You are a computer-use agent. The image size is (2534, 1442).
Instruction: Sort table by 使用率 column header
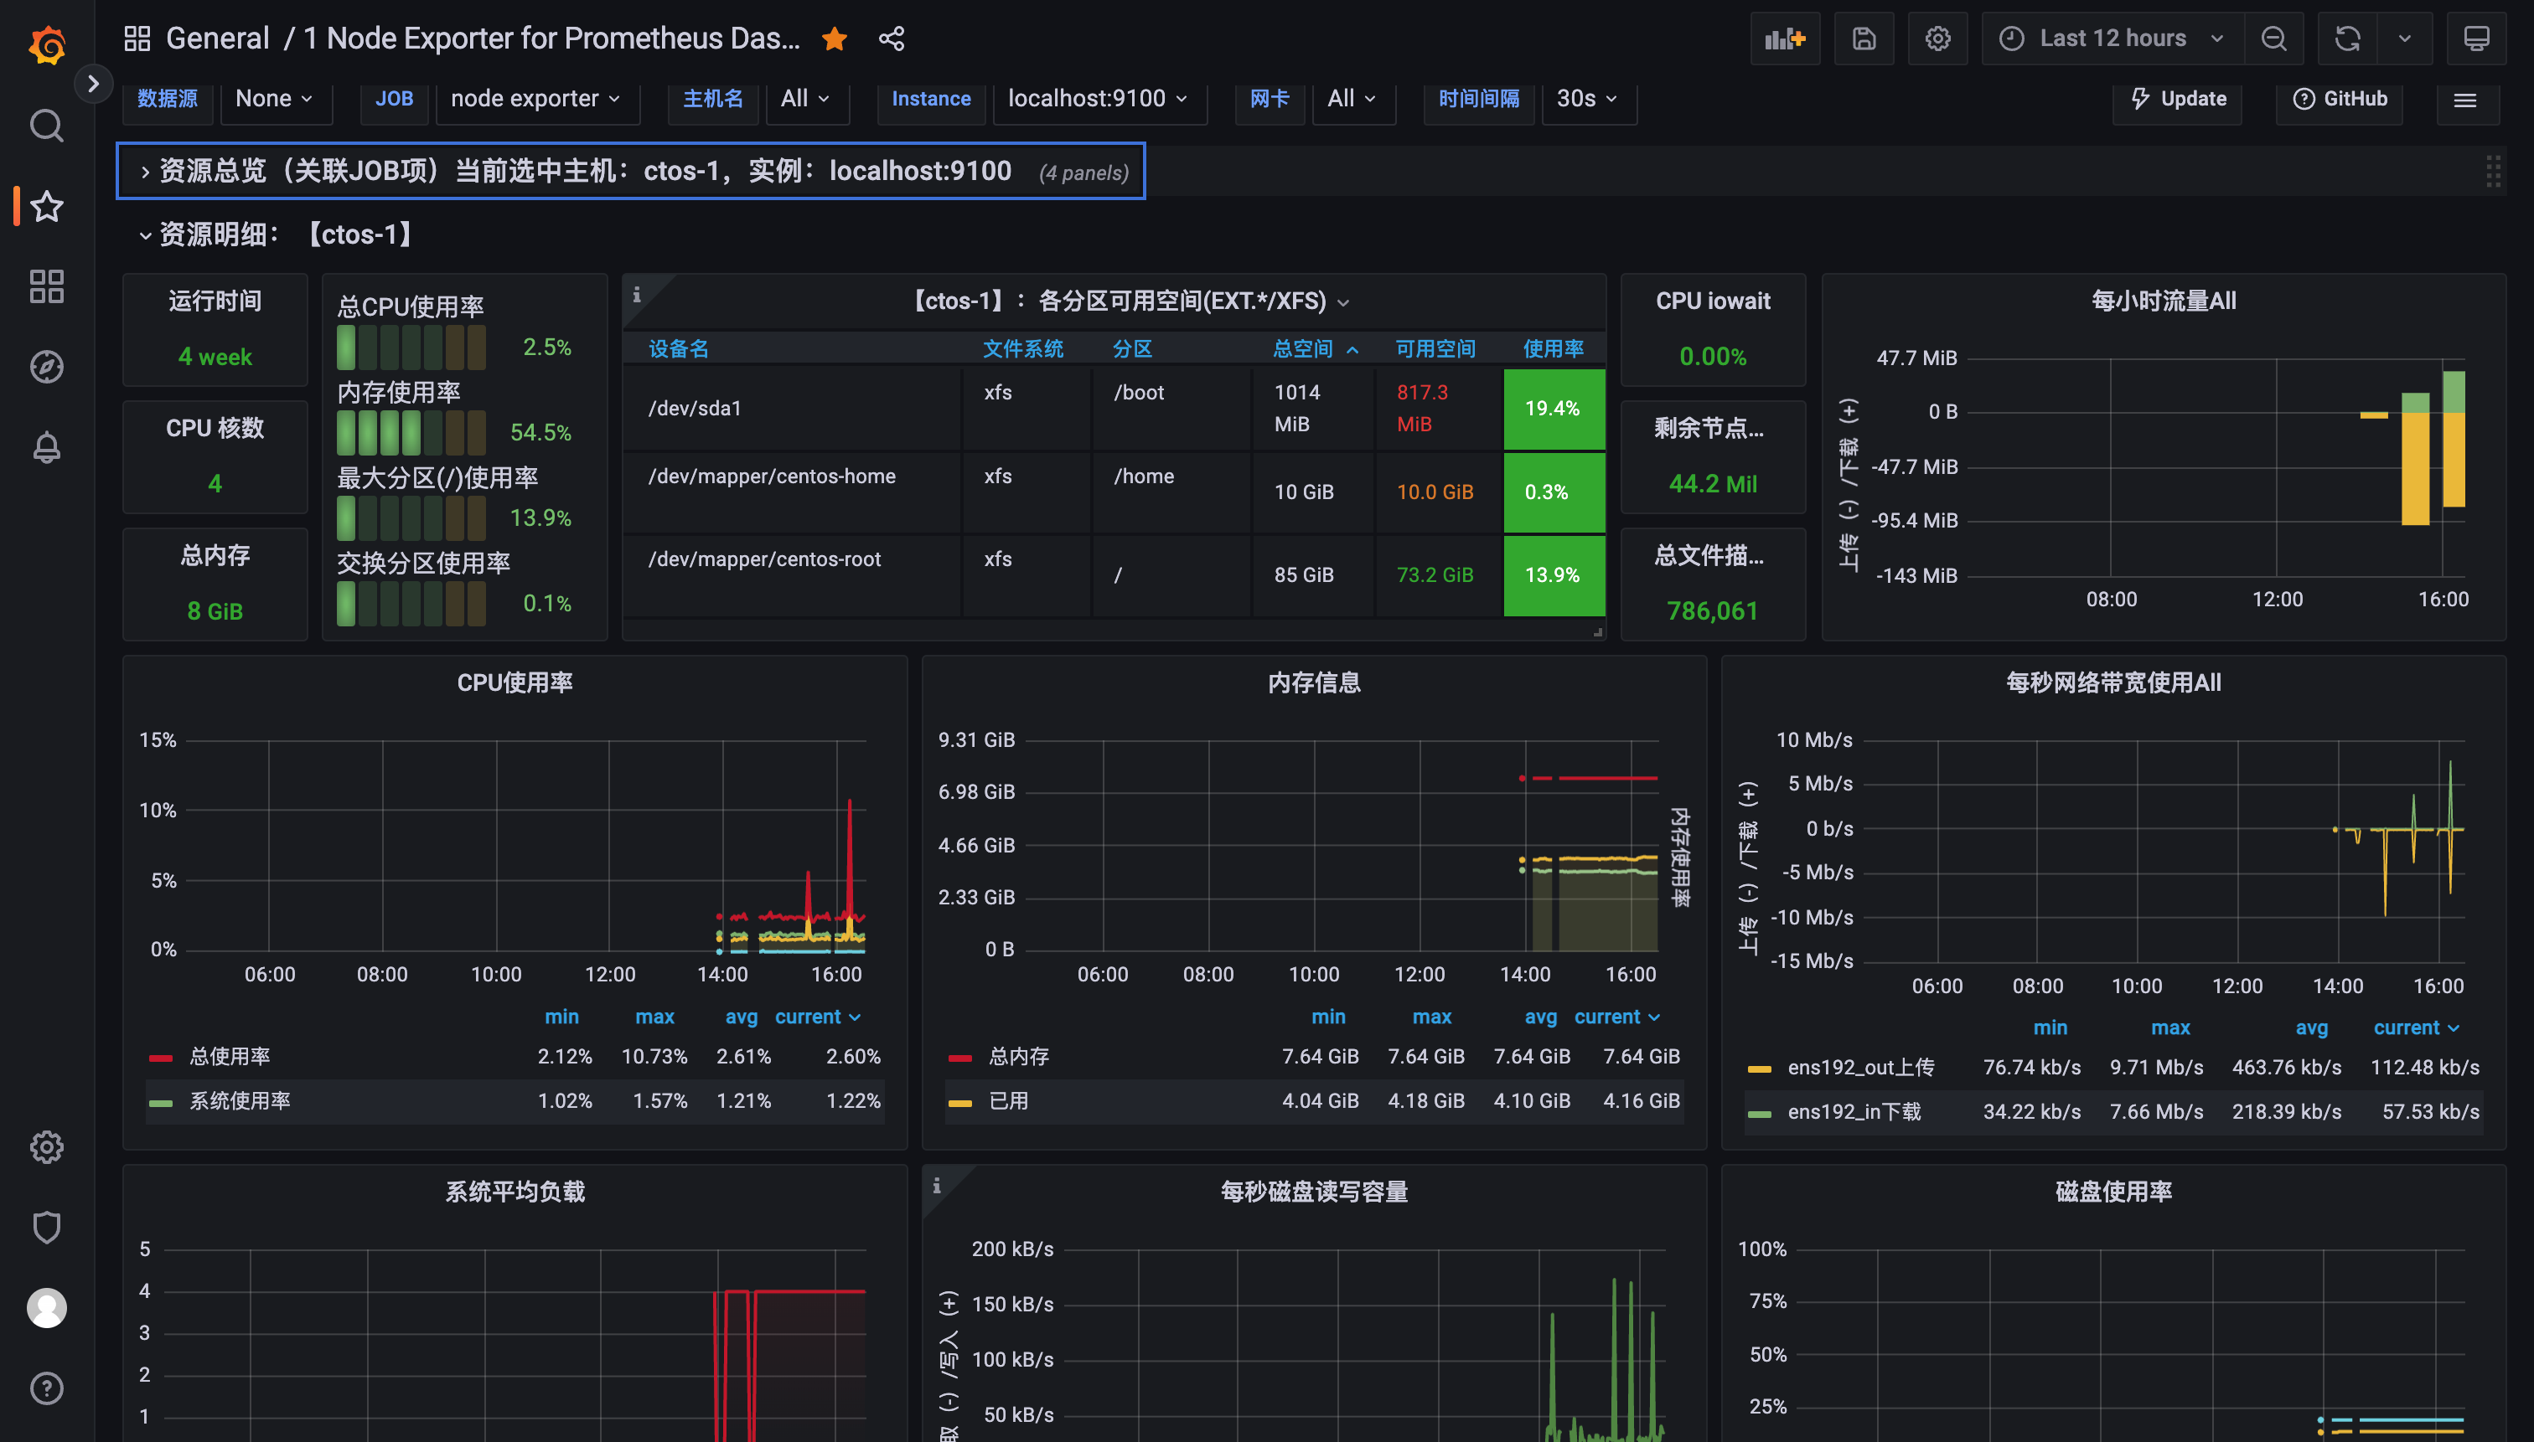(x=1553, y=348)
